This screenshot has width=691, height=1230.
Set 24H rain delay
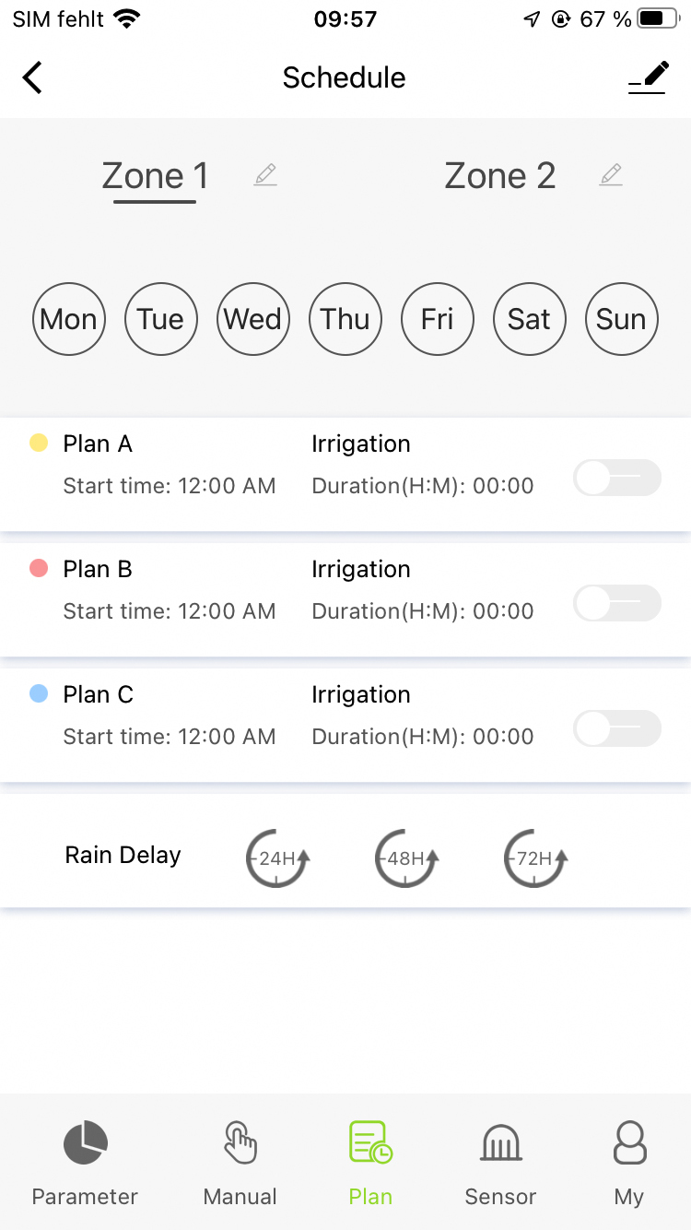click(x=277, y=858)
